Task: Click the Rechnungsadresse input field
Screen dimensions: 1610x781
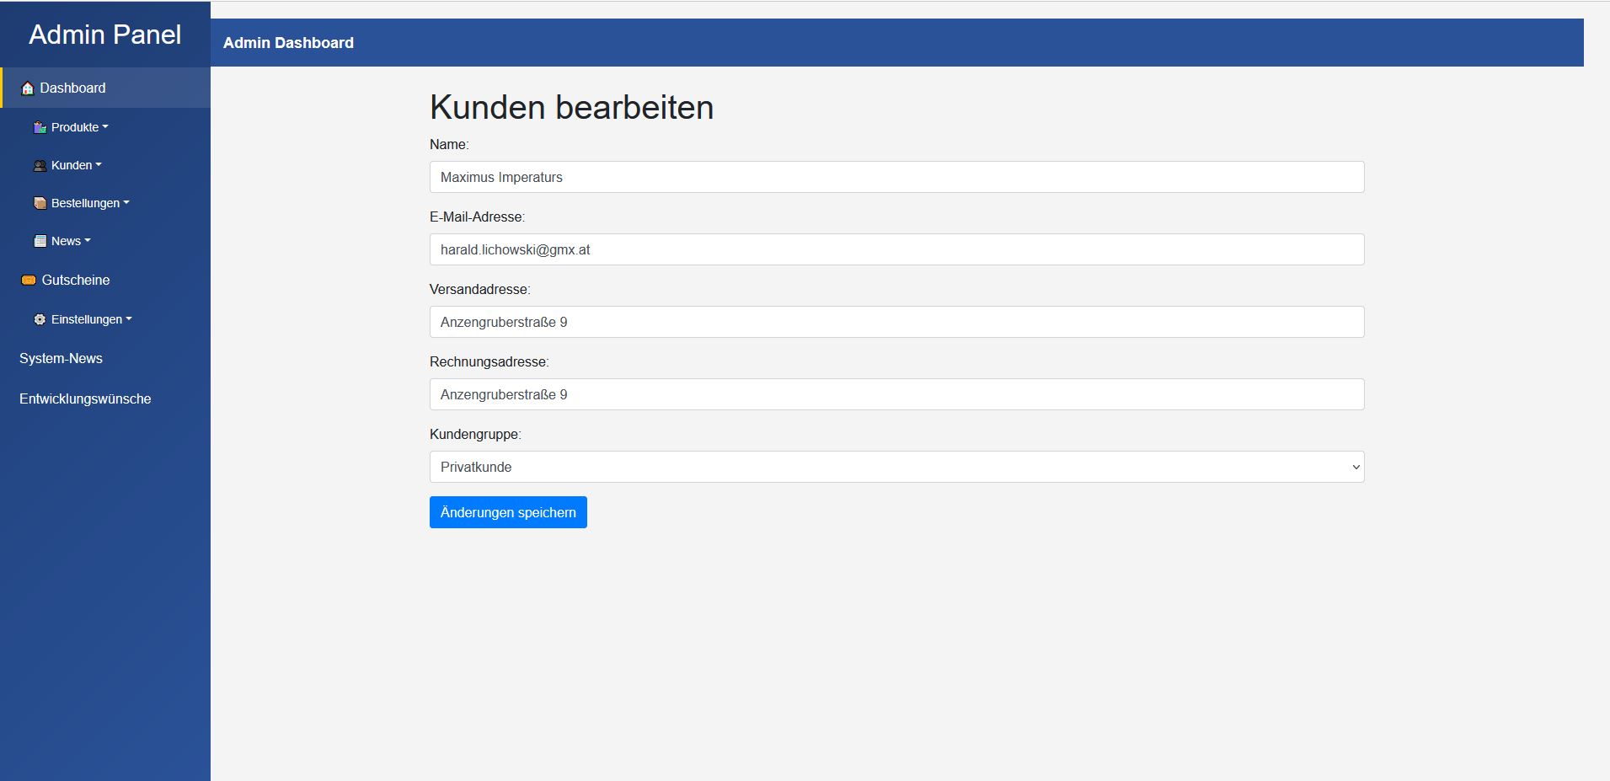Action: coord(896,394)
